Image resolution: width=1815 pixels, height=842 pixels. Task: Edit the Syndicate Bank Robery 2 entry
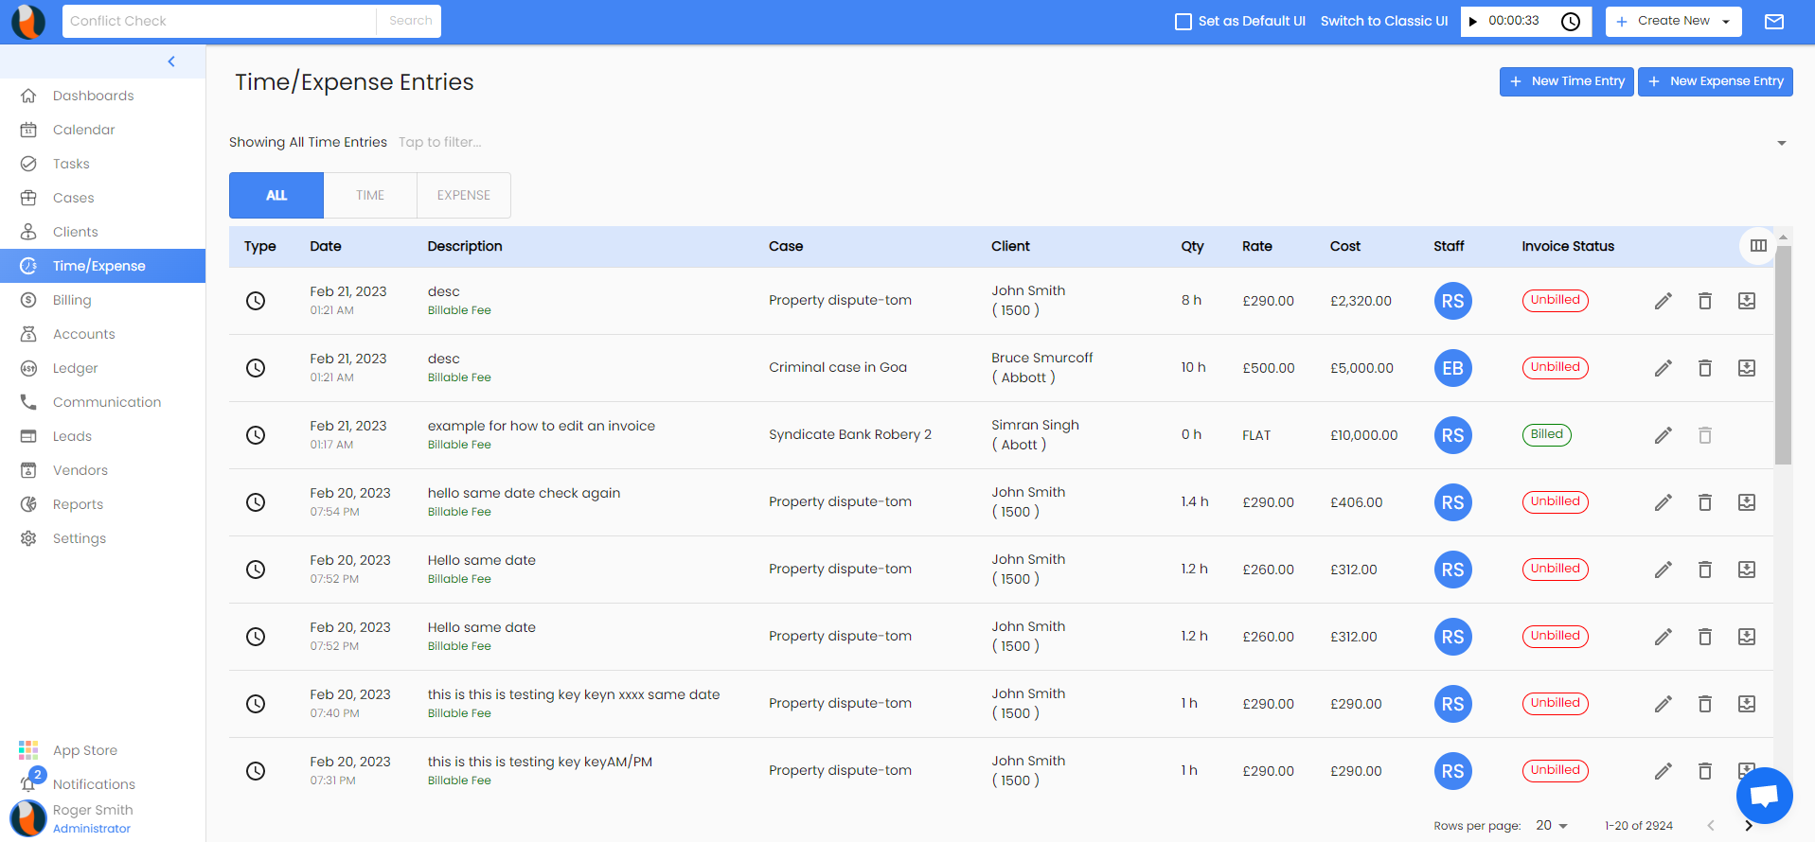click(1663, 435)
